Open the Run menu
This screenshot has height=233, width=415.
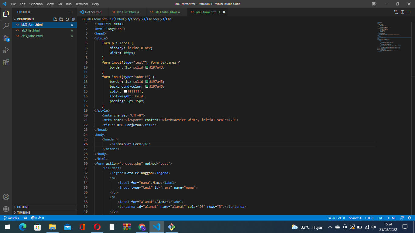tap(69, 4)
